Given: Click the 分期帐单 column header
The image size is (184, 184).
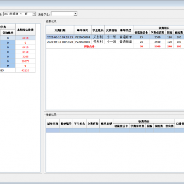Looking at the screenshot, I should coord(8,33).
